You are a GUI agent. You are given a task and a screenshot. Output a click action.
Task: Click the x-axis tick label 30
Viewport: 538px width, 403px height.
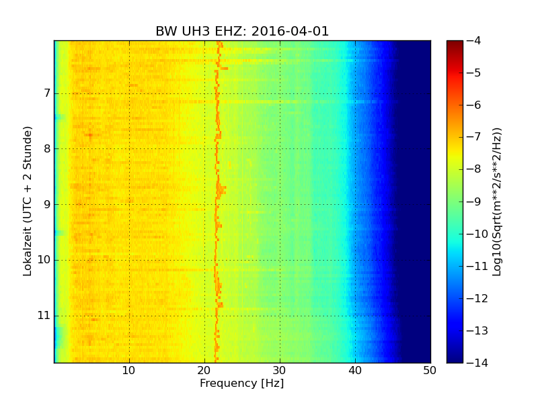(x=280, y=371)
